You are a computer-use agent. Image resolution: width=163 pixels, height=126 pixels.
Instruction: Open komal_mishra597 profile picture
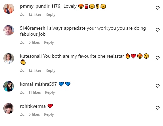(x=9, y=86)
